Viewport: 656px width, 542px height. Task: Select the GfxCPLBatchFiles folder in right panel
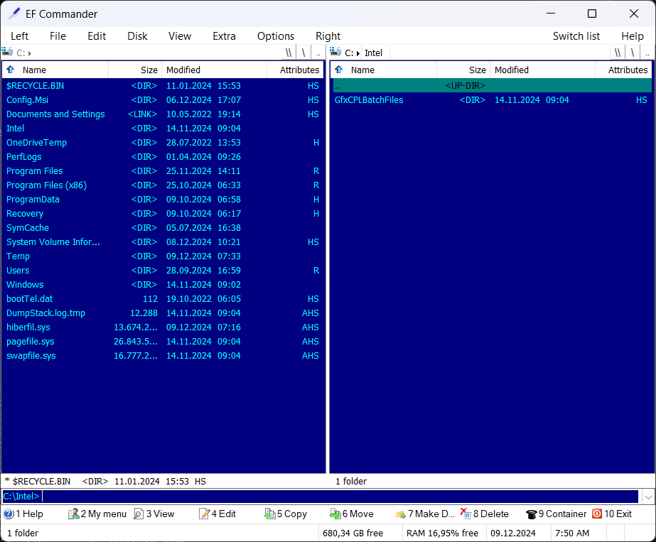pos(369,100)
